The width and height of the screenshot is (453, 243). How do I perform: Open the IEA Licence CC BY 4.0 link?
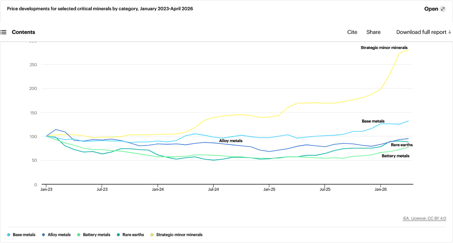[x=424, y=218]
